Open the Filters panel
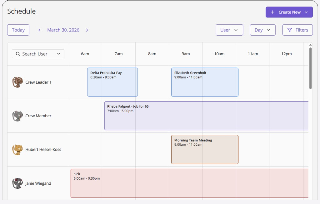The height and width of the screenshot is (204, 320). click(x=297, y=30)
